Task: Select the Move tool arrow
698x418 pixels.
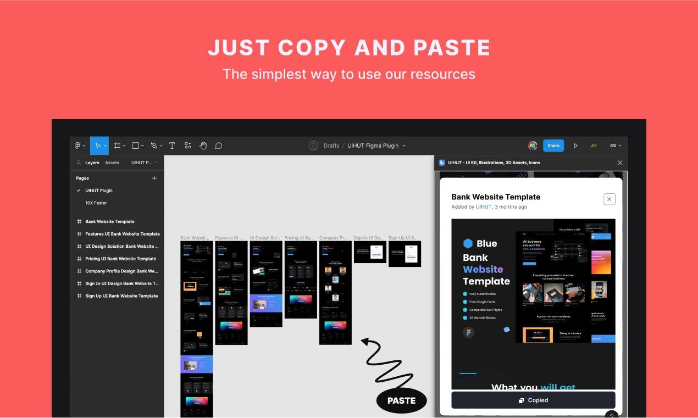Action: 97,146
